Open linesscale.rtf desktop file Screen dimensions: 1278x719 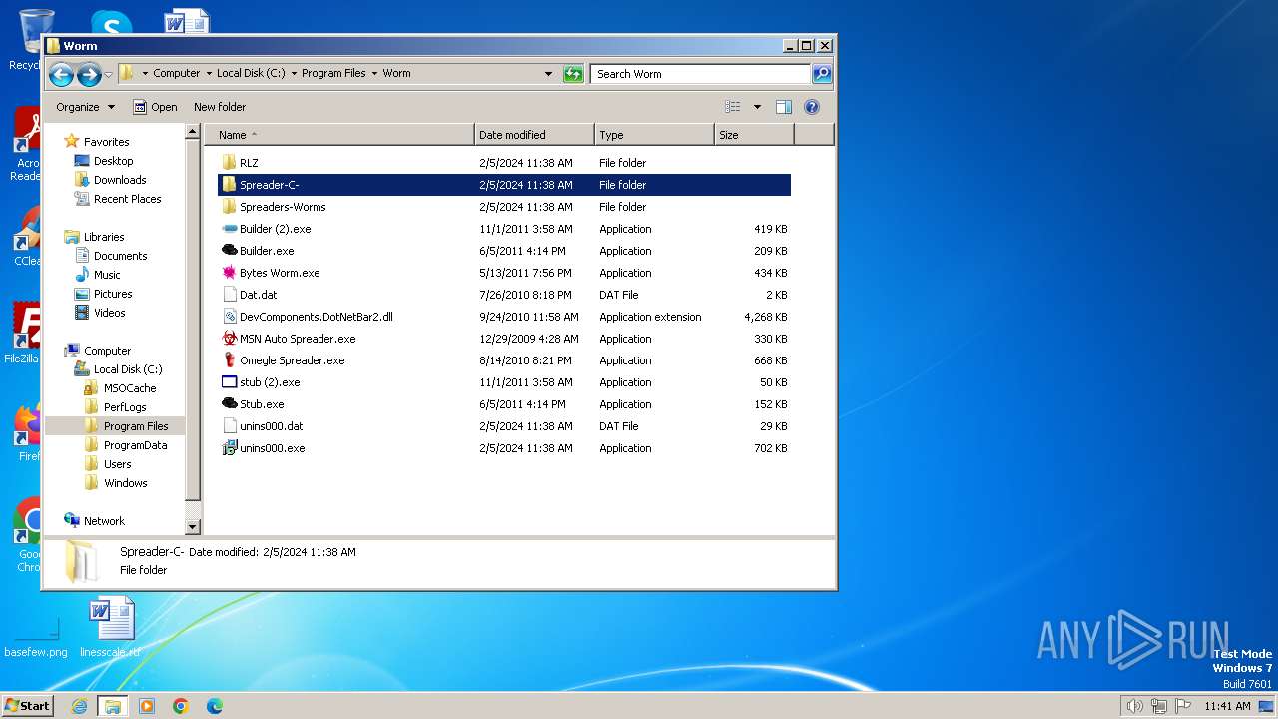pos(111,627)
